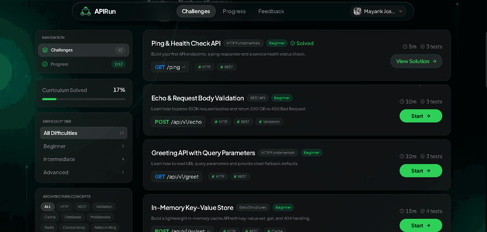Open the Ping & Health Check API title
The height and width of the screenshot is (232, 487).
186,43
